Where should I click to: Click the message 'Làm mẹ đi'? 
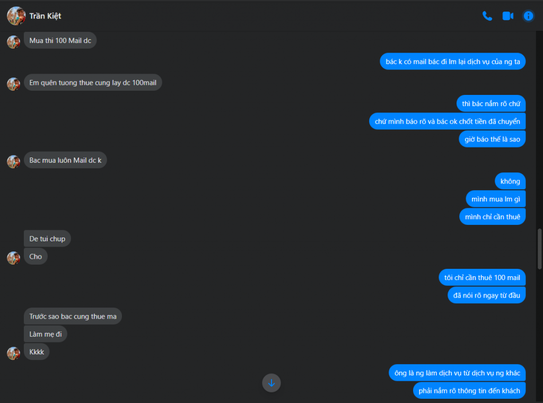click(46, 334)
